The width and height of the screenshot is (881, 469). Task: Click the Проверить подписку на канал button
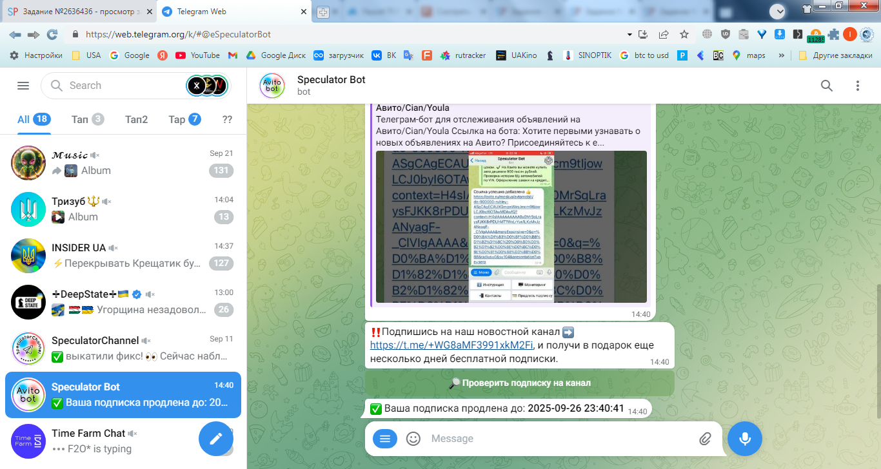click(519, 383)
